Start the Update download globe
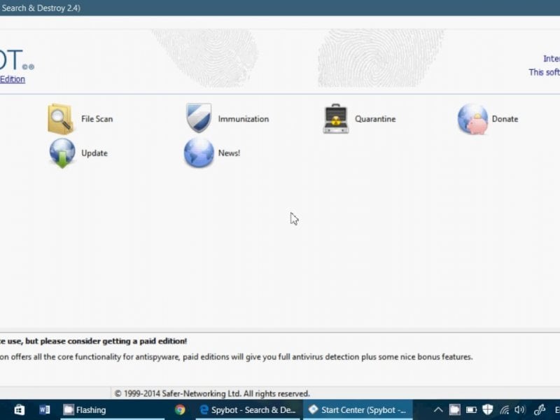The height and width of the screenshot is (420, 560). pos(78,153)
